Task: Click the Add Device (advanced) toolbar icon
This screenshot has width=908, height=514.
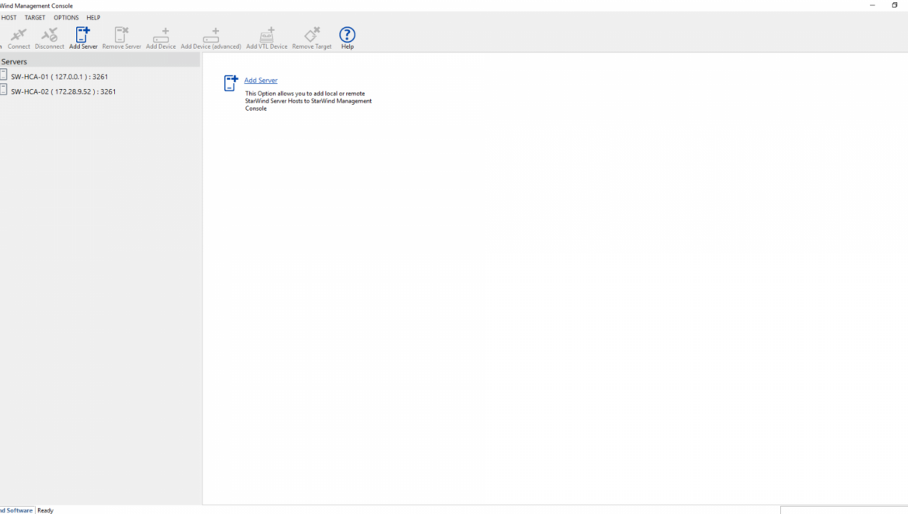Action: point(211,35)
